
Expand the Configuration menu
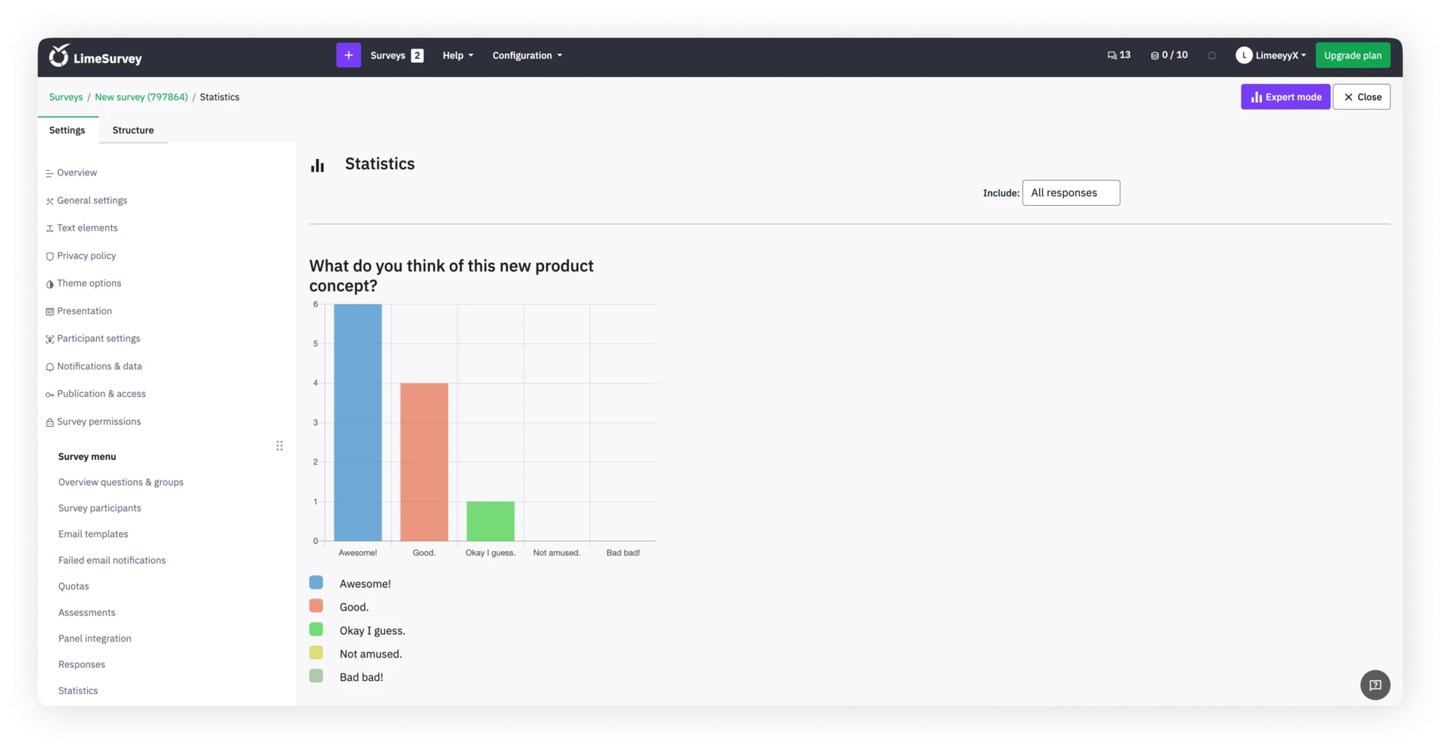pyautogui.click(x=527, y=55)
